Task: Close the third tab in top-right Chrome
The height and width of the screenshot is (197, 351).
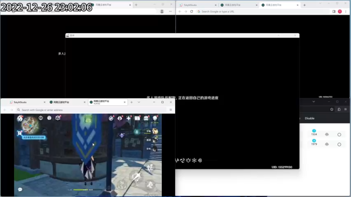Action: click(x=297, y=5)
